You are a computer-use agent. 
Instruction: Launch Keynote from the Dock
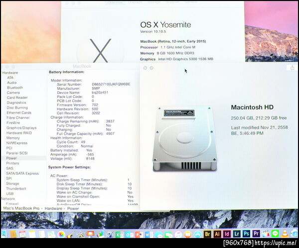[x=90, y=234]
